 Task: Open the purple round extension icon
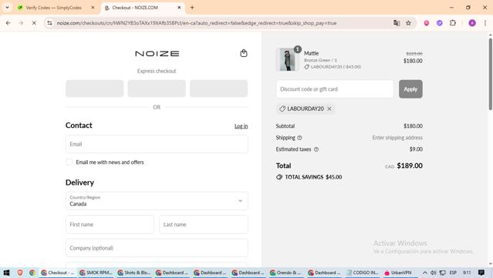point(440,23)
